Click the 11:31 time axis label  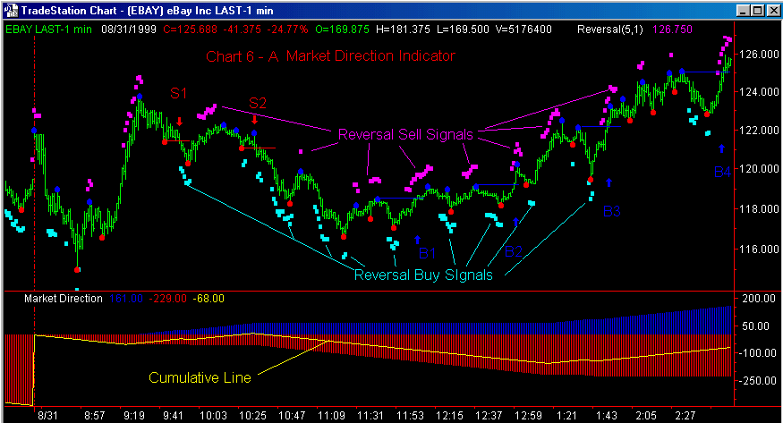click(370, 416)
